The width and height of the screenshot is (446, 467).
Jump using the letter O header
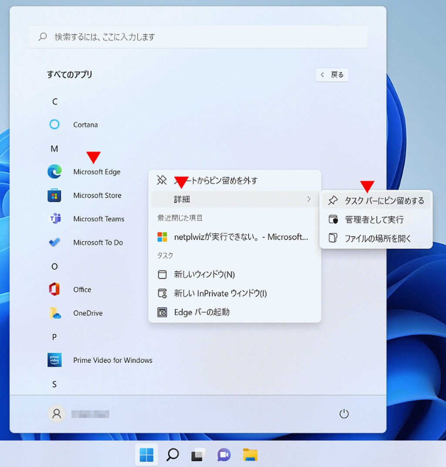[54, 266]
